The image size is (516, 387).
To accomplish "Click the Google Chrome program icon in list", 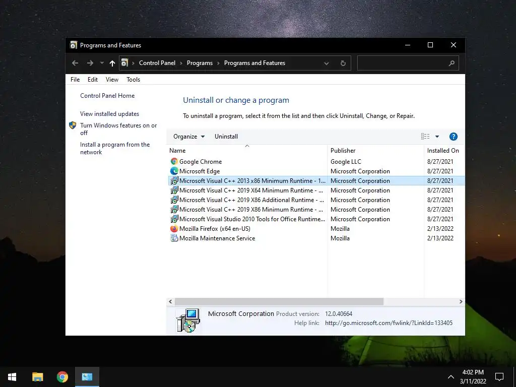I will pyautogui.click(x=174, y=161).
